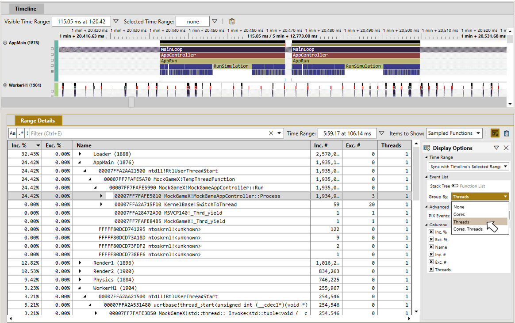Open the Selected Time Range dropdown arrow
The width and height of the screenshot is (515, 323).
coord(215,21)
